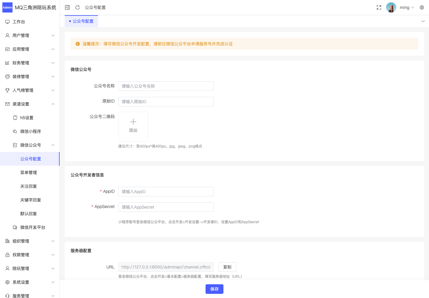The width and height of the screenshot is (429, 298).
Task: Expand 人气榜管理 chevron
Action: 53,90
